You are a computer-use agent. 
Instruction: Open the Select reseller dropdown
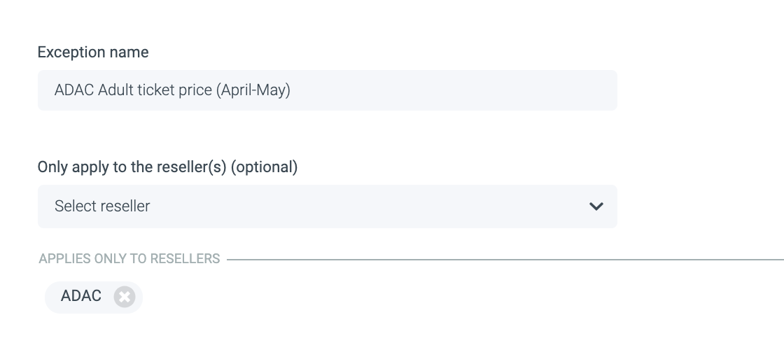coord(327,206)
